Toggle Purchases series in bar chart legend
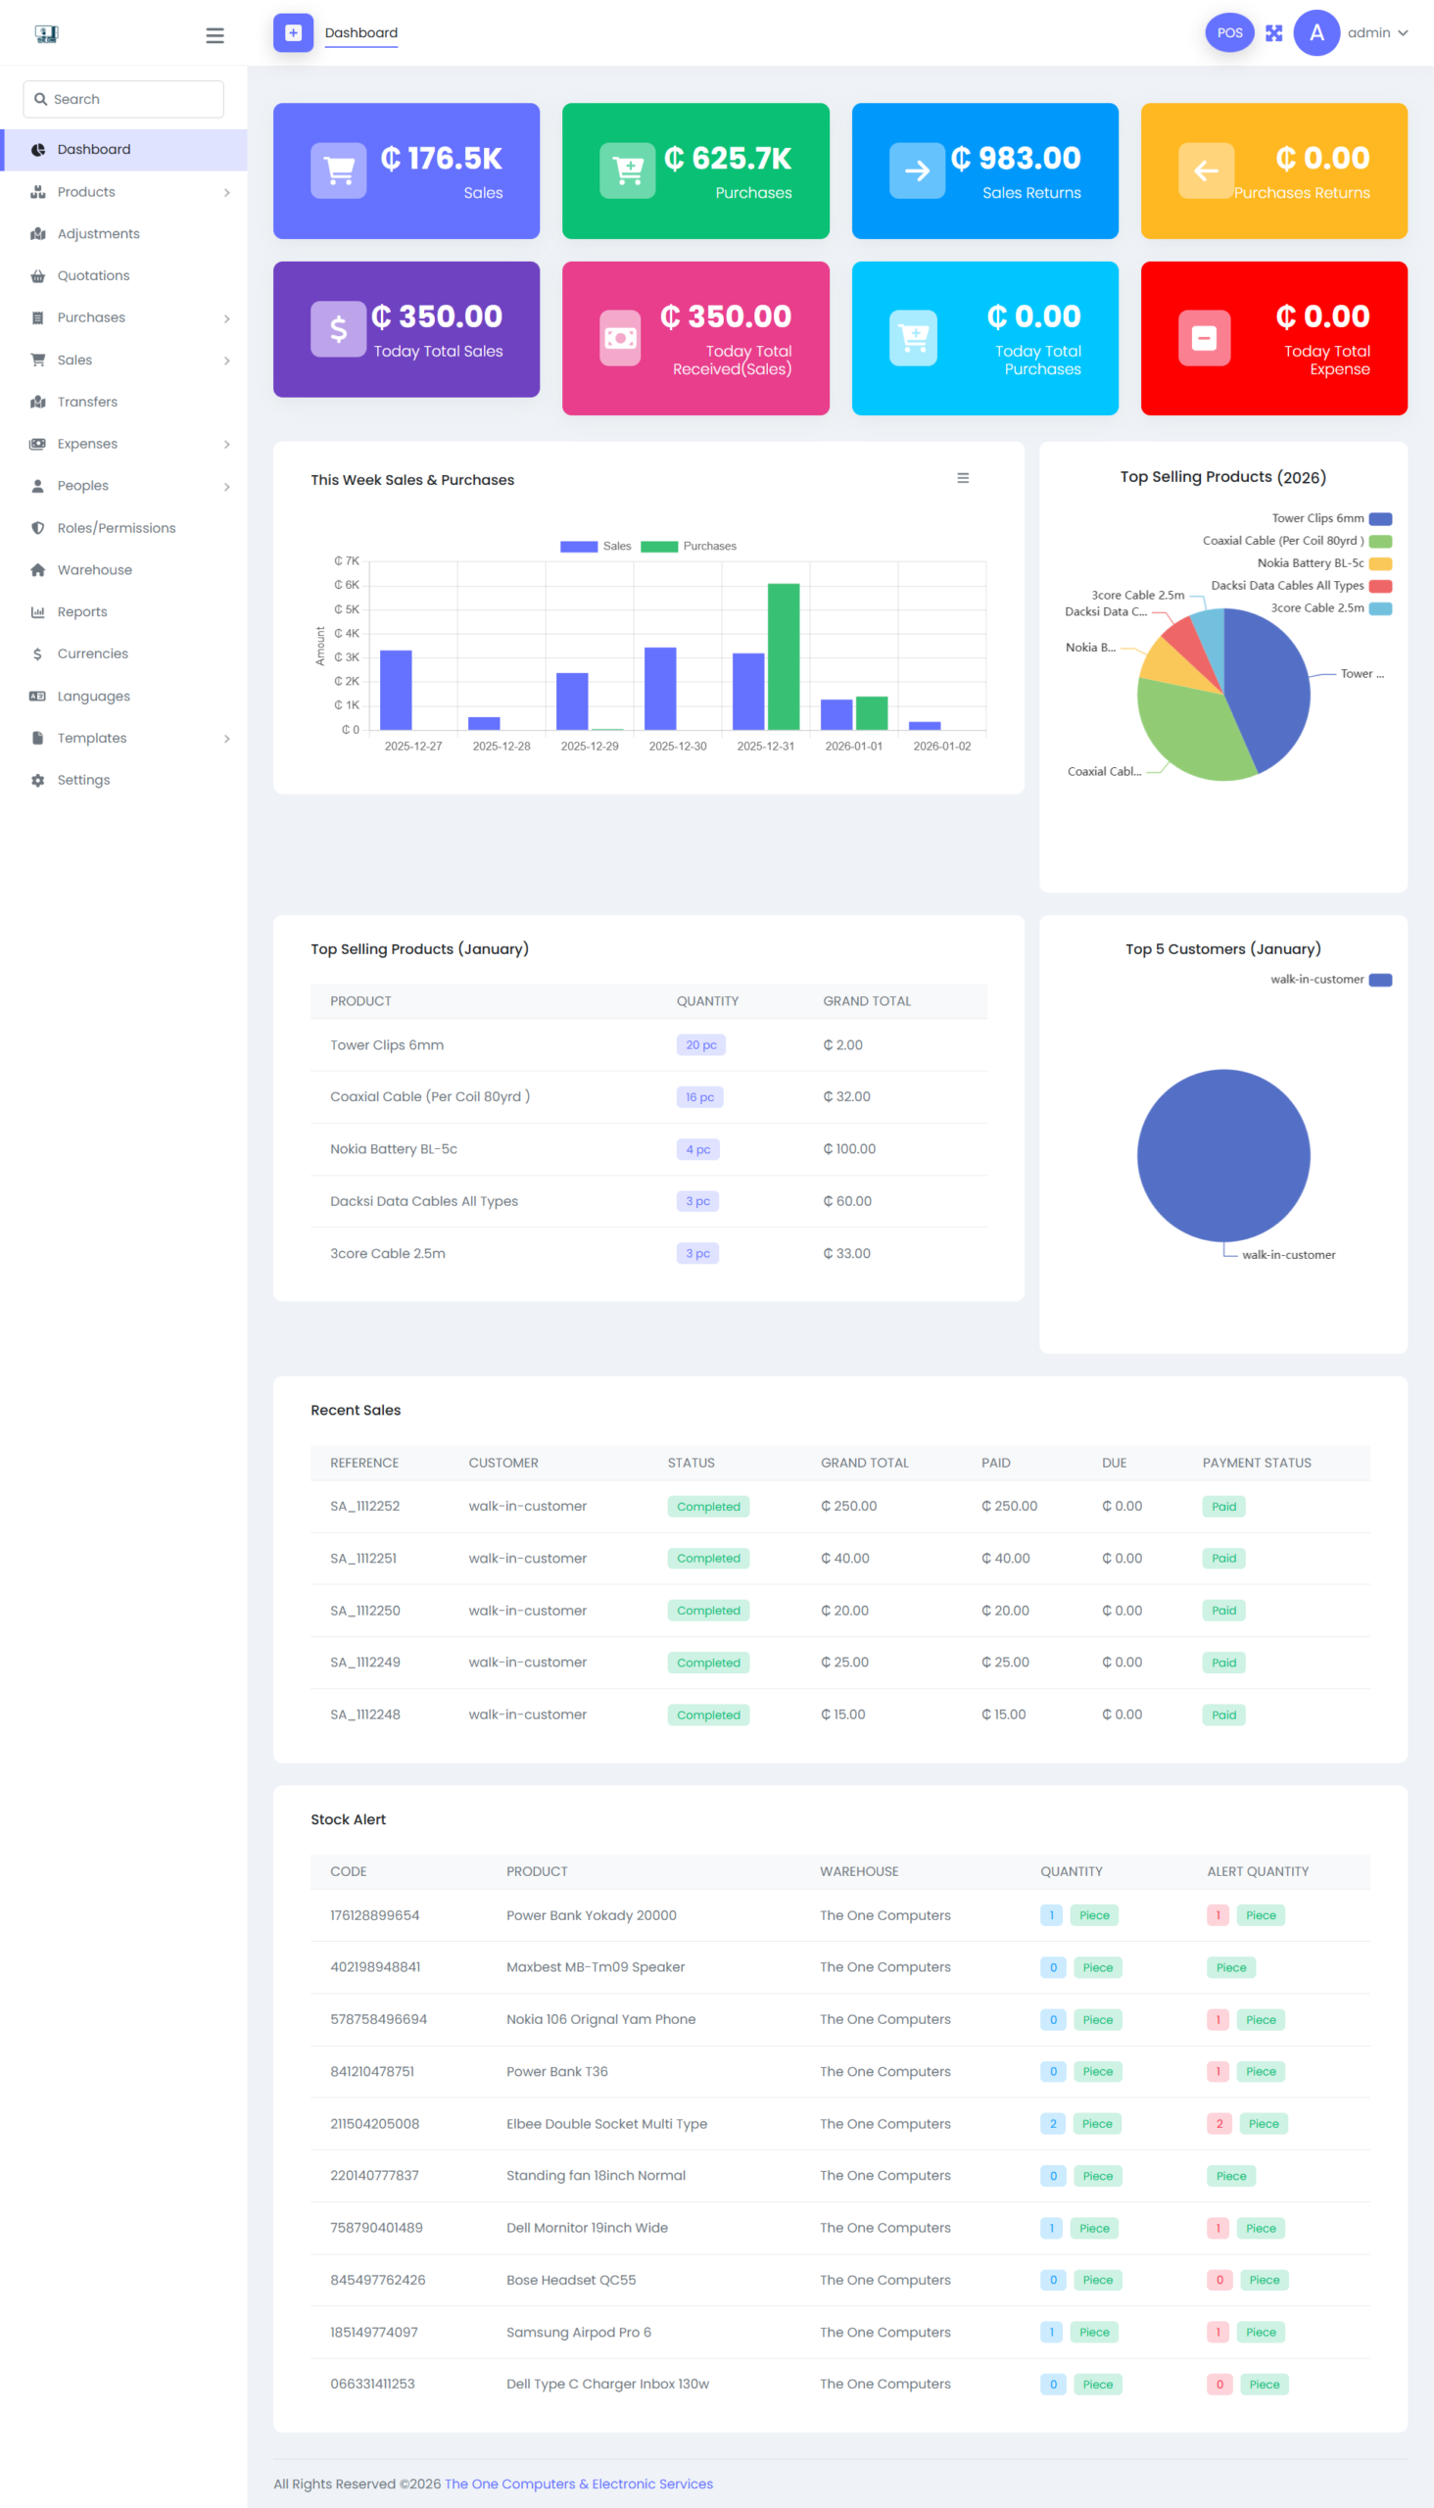 pos(689,547)
